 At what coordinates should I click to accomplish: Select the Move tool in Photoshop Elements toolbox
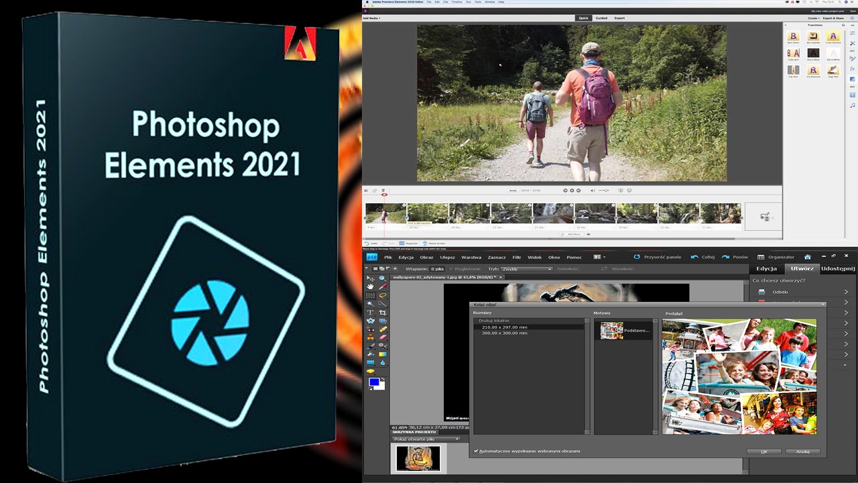370,278
